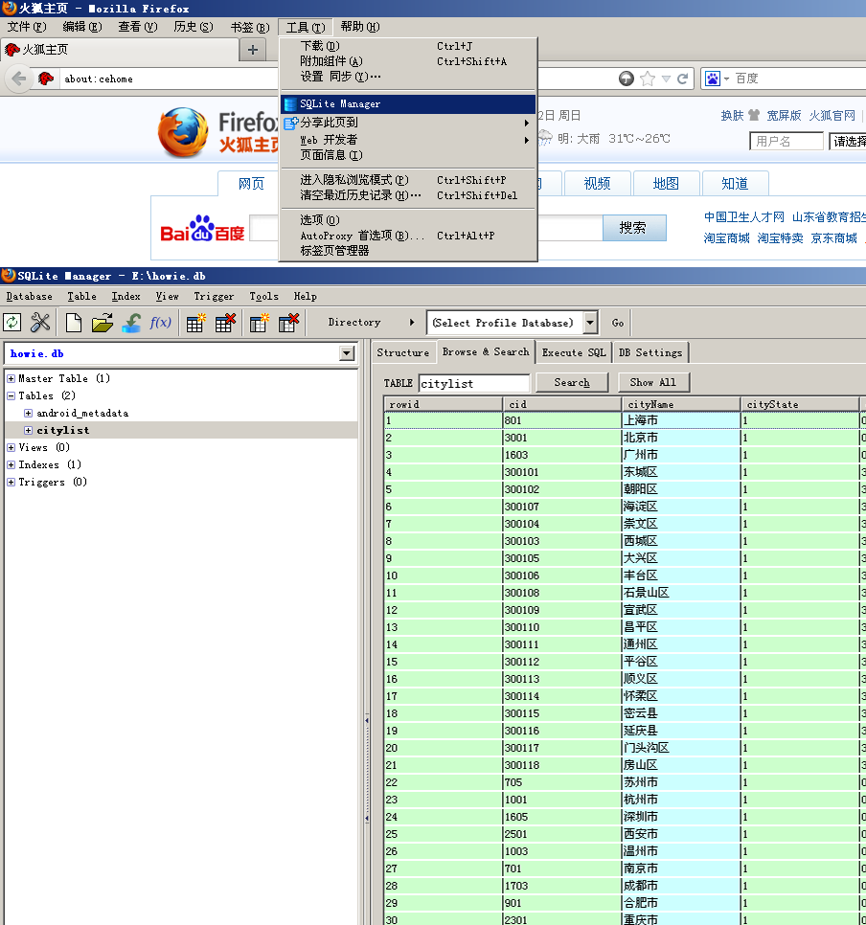
Task: Click the Connect Database open folder icon
Action: (x=103, y=323)
